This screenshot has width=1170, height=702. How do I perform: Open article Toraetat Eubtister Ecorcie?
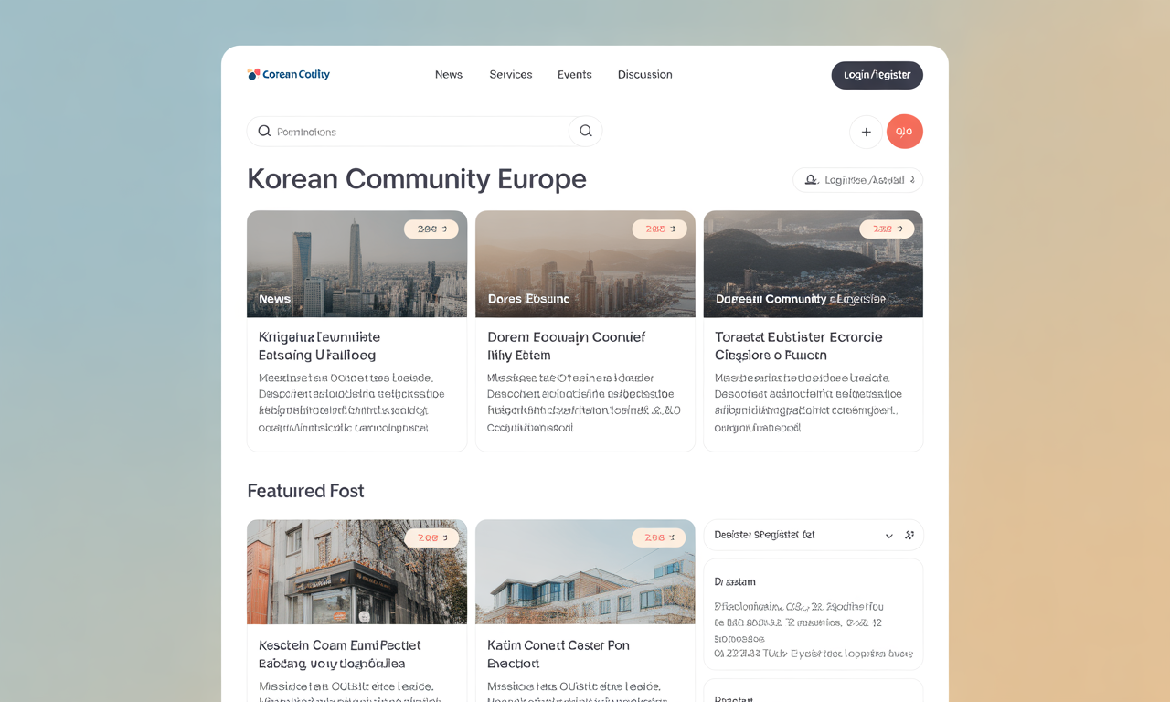tap(799, 346)
